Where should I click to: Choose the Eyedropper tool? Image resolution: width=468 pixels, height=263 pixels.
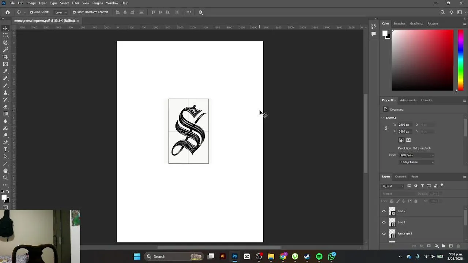click(5, 71)
